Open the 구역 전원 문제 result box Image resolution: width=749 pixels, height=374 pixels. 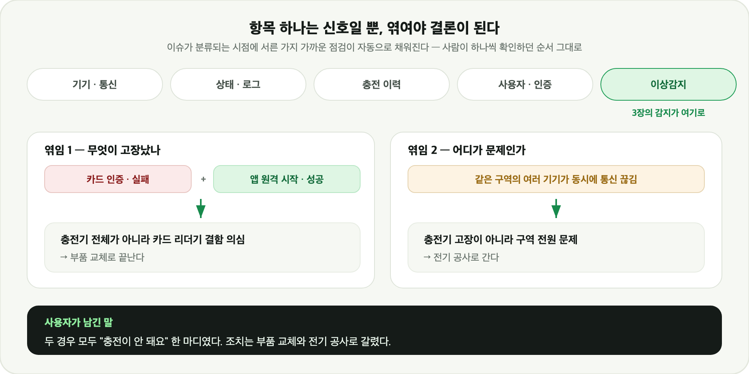(x=556, y=247)
